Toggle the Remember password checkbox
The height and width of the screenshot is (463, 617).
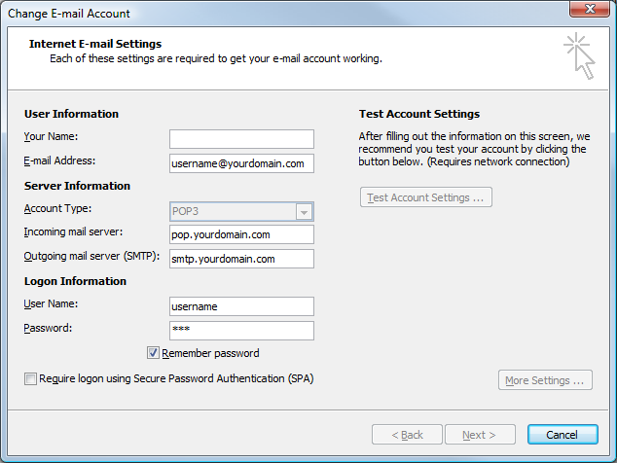click(153, 353)
